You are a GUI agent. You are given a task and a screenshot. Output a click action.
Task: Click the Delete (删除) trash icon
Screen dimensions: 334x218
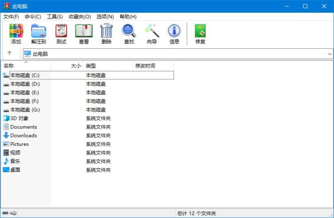point(106,31)
